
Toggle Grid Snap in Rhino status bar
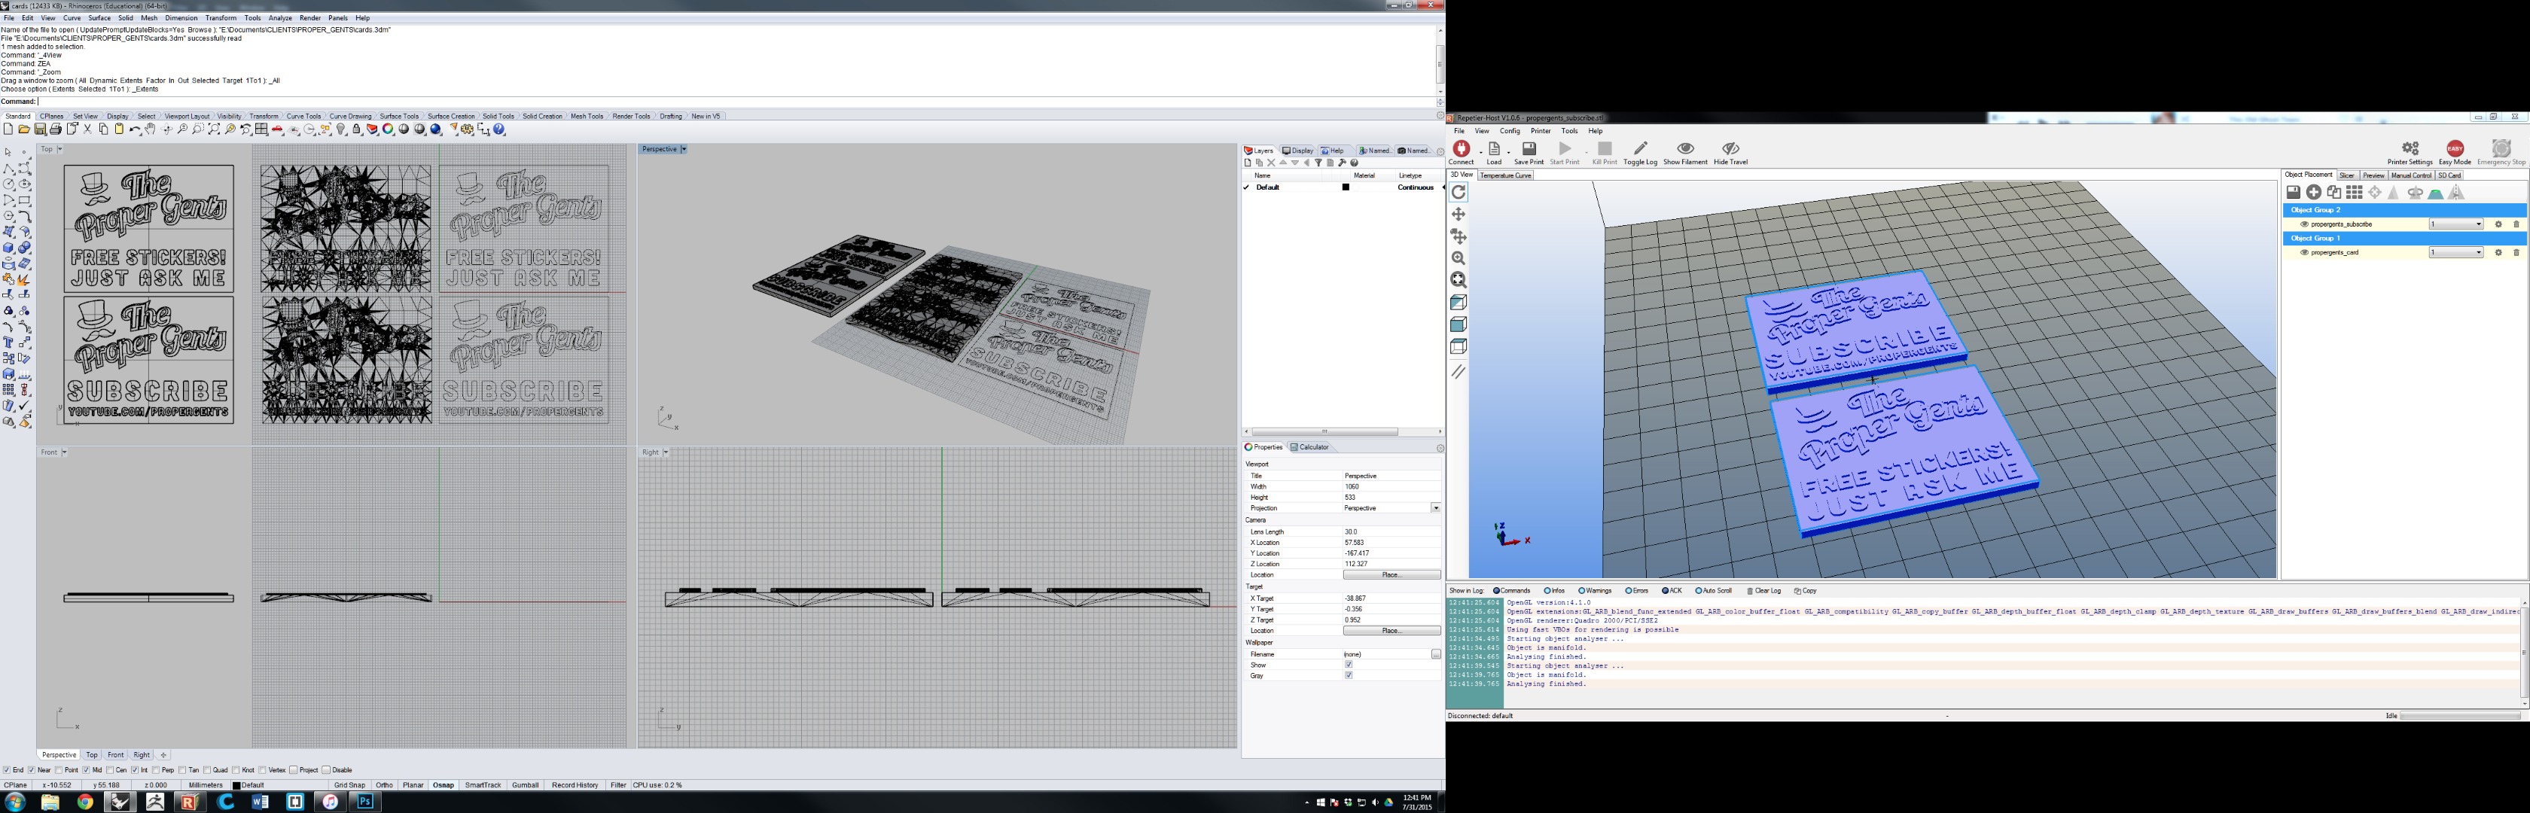(349, 784)
